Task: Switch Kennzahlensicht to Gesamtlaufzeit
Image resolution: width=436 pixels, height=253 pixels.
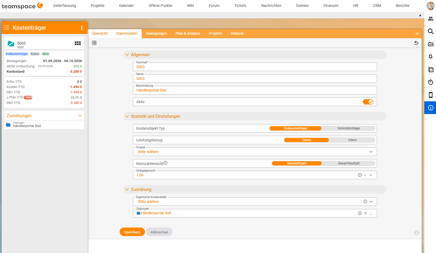Action: pyautogui.click(x=349, y=163)
